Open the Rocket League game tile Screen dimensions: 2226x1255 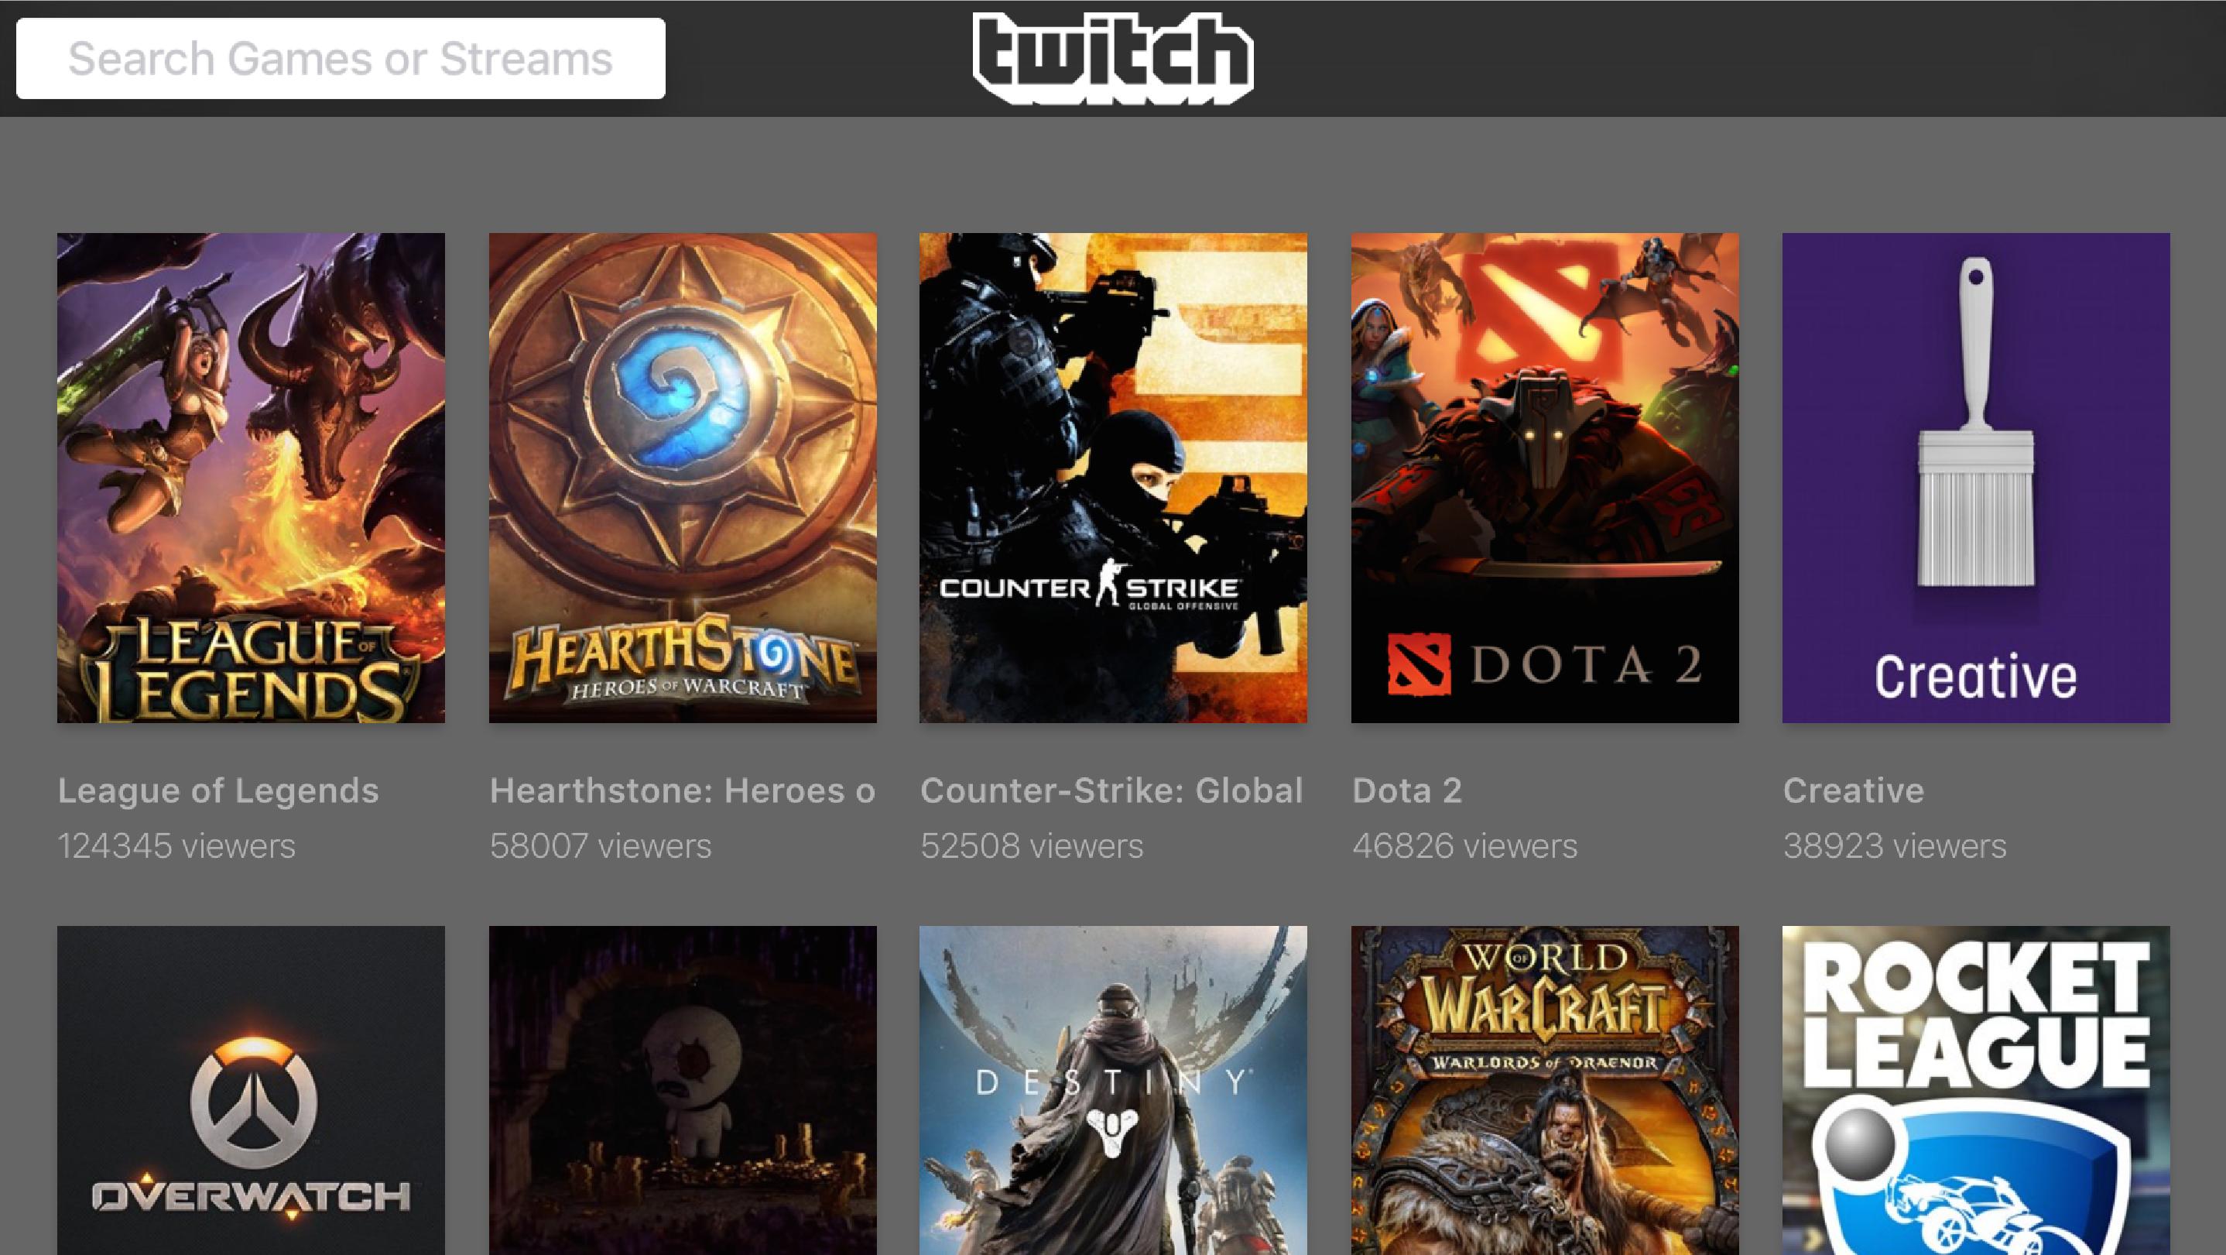click(x=1975, y=1091)
